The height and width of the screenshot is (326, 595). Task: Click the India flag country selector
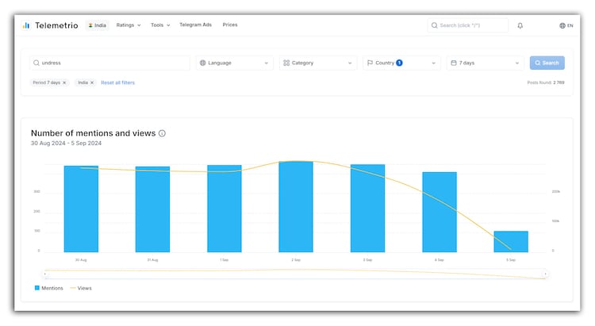(97, 25)
